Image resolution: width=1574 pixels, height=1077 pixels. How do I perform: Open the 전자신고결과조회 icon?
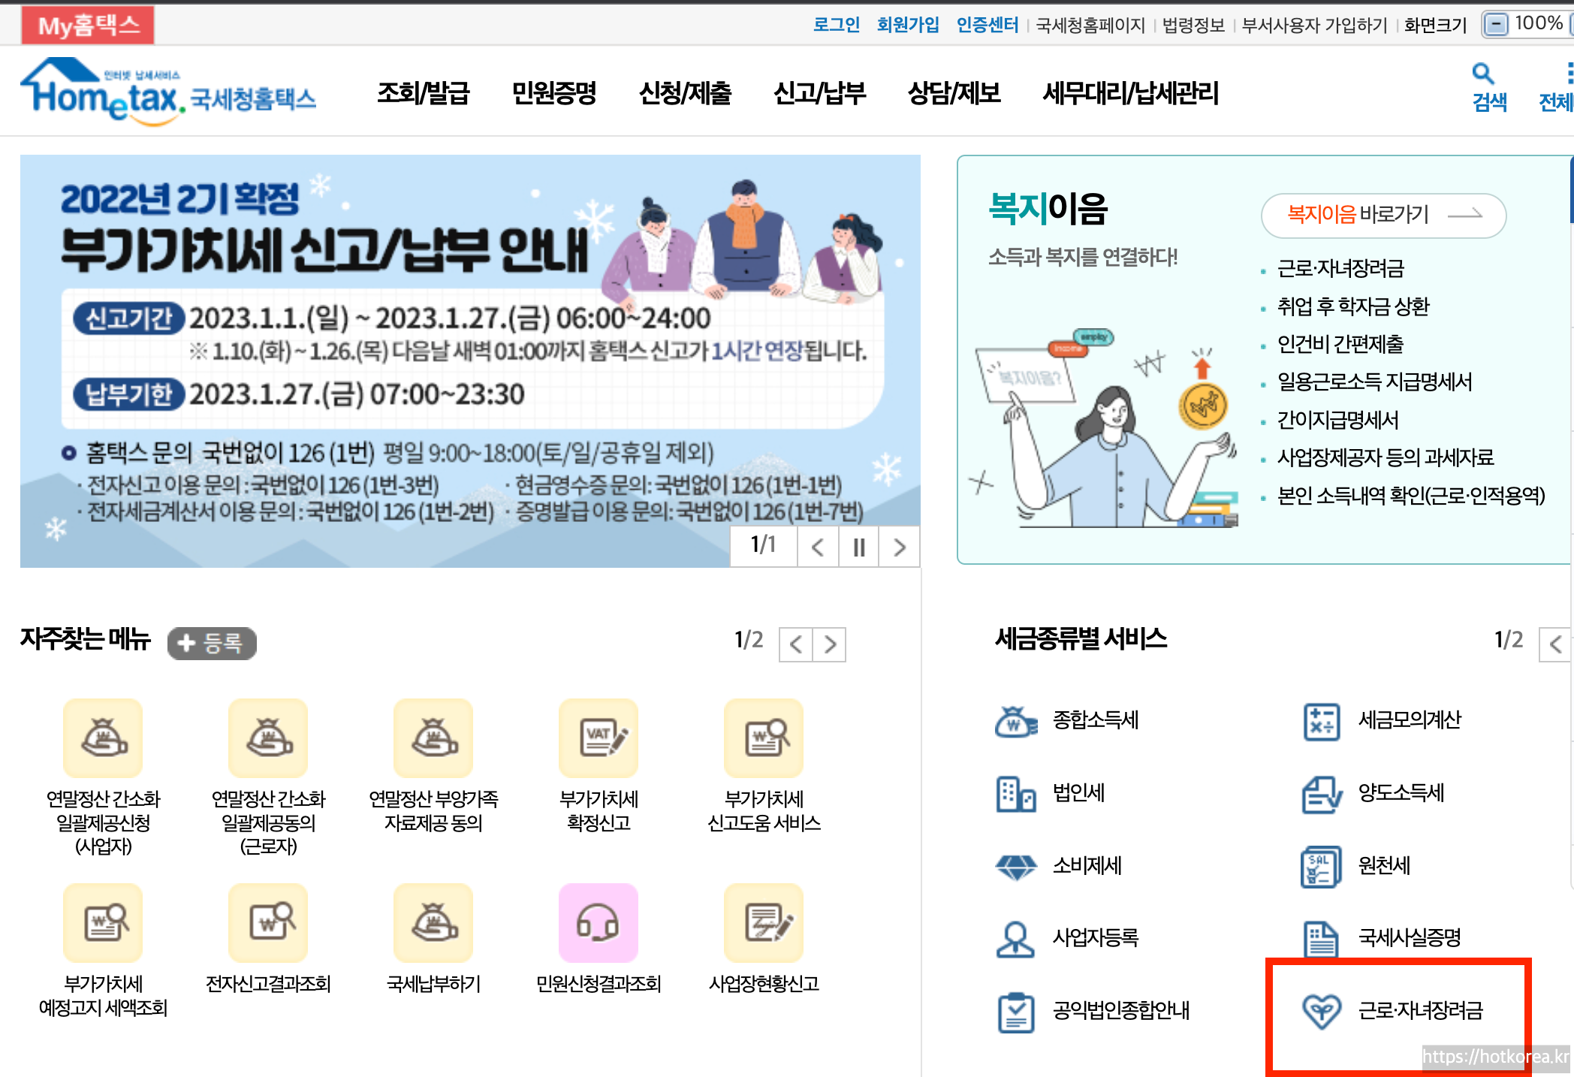point(268,923)
